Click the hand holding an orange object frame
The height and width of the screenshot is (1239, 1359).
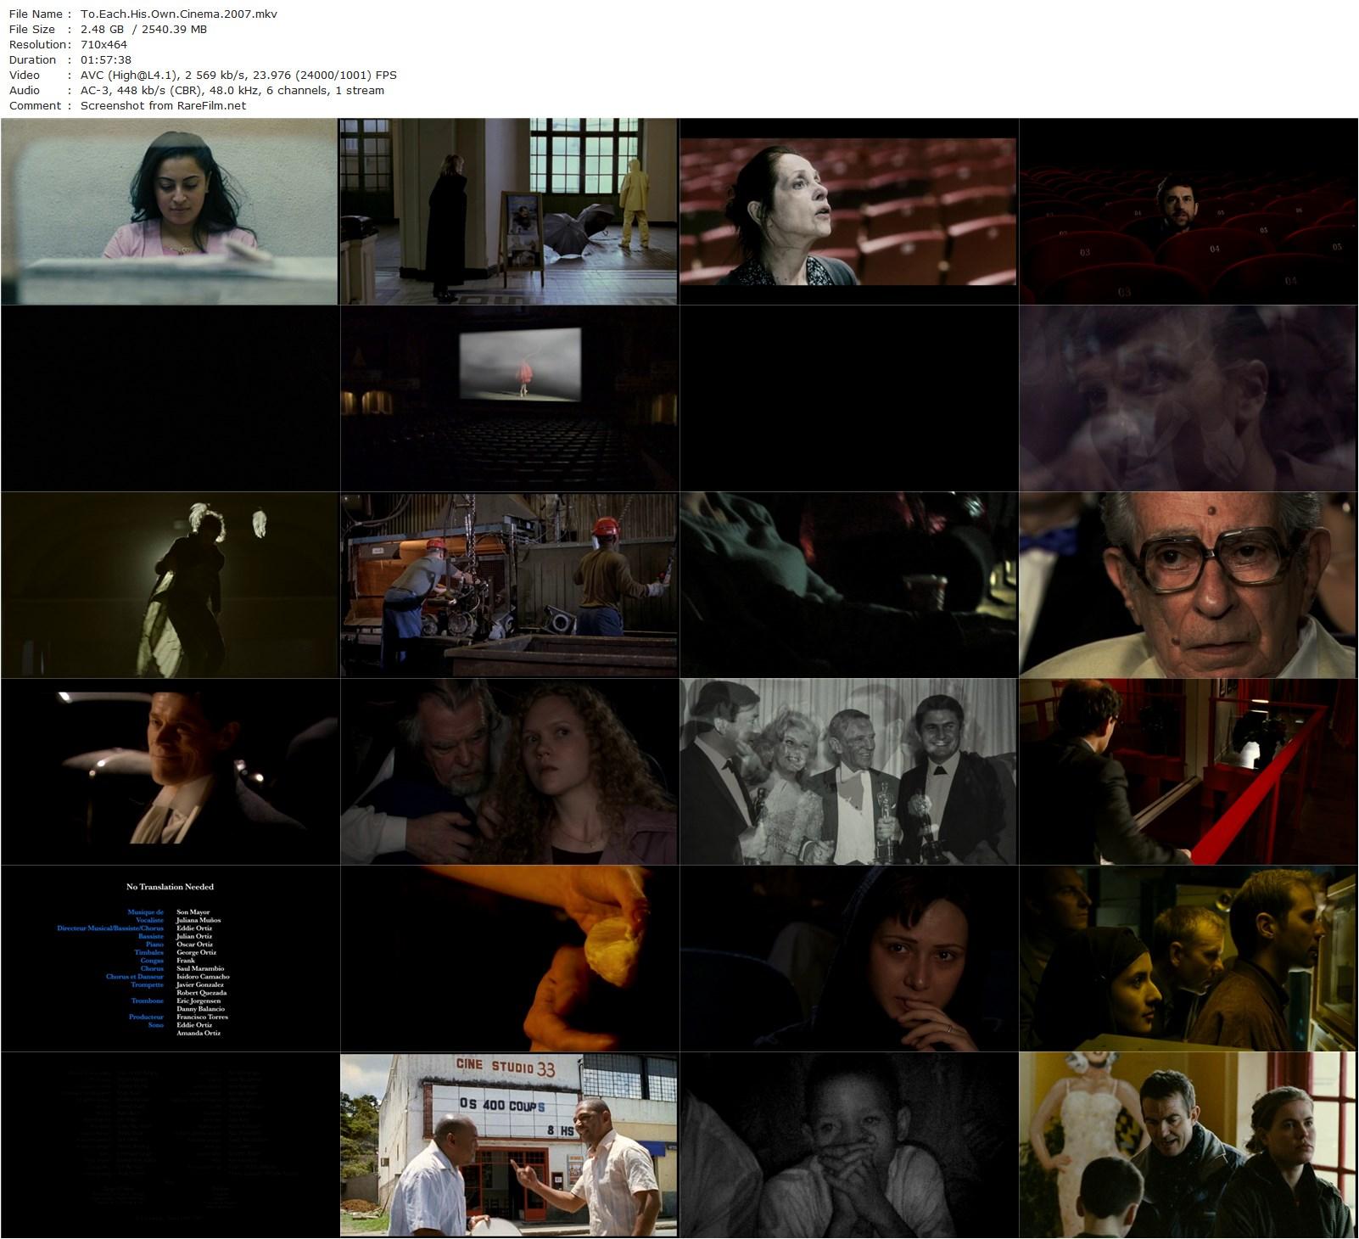509,958
